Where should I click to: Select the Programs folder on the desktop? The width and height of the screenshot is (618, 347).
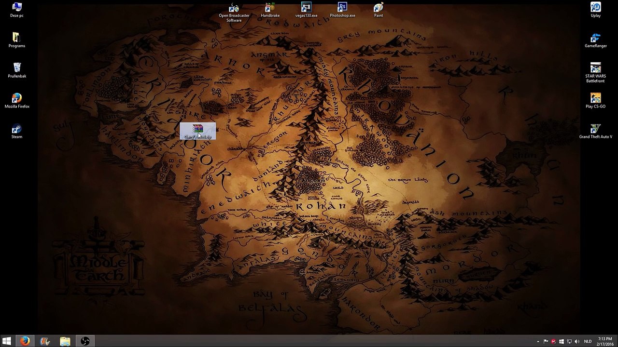point(17,40)
